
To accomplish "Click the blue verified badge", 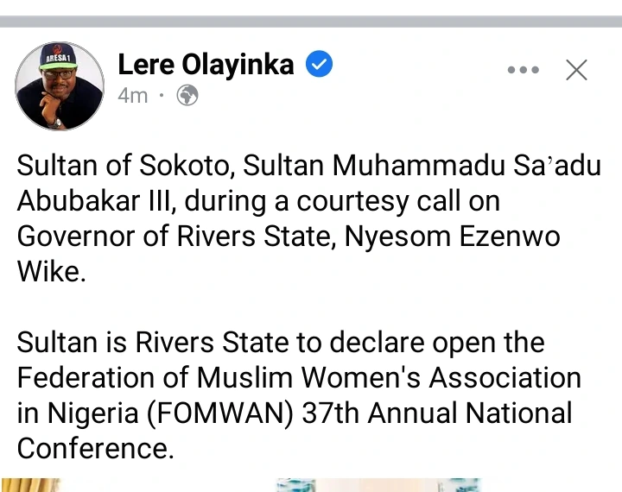I will tap(320, 64).
